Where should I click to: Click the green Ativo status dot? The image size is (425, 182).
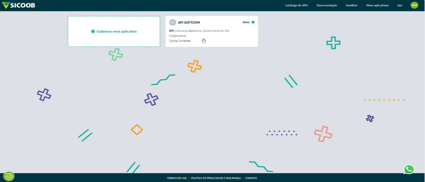pos(253,22)
